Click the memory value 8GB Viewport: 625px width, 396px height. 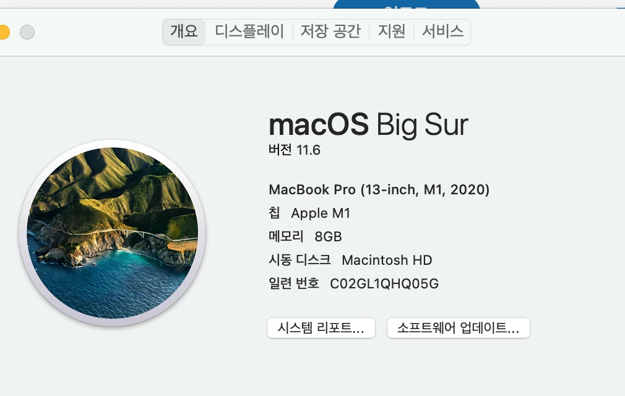pyautogui.click(x=328, y=236)
